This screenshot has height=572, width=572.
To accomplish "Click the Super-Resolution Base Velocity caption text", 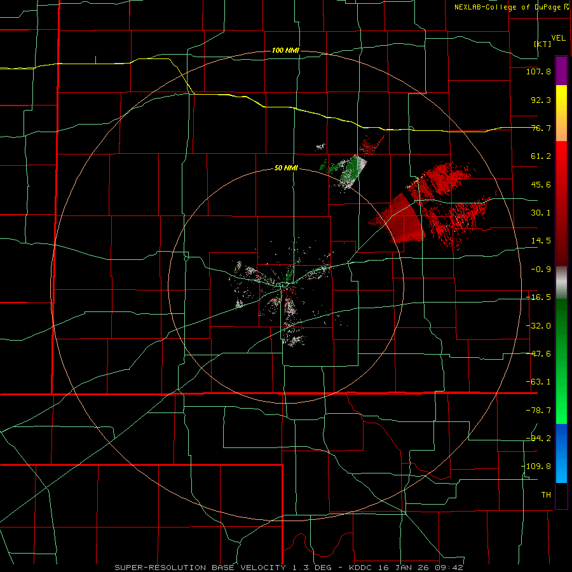I will 289,568.
